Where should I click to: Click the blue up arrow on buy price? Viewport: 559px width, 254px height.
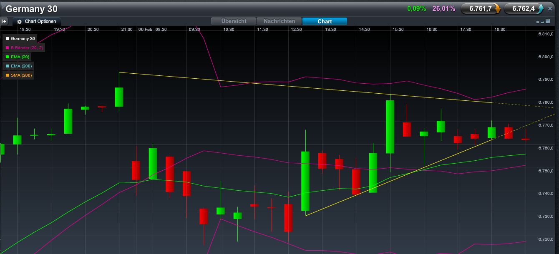(541, 8)
